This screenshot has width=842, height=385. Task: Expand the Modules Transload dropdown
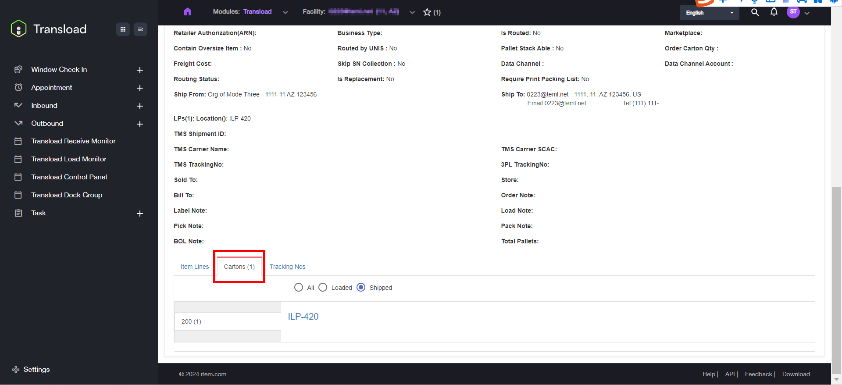pyautogui.click(x=285, y=12)
